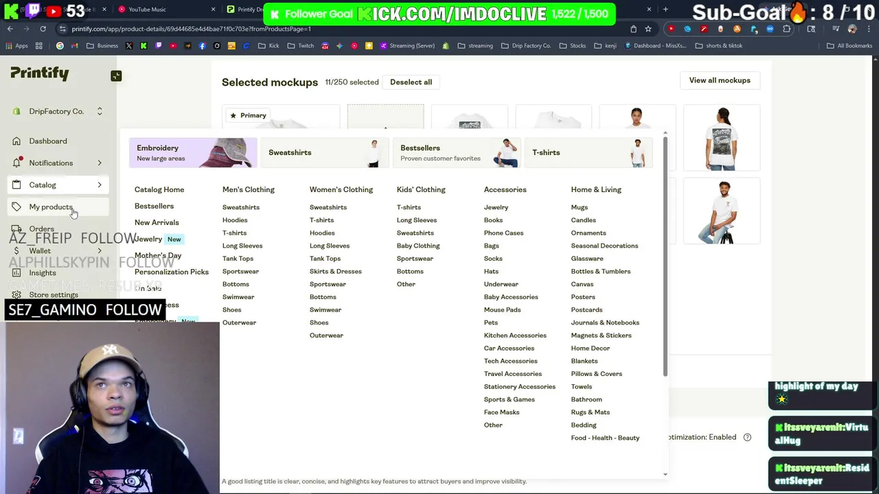Open the Stocks bookmarks folder
The image size is (879, 494).
[x=573, y=46]
